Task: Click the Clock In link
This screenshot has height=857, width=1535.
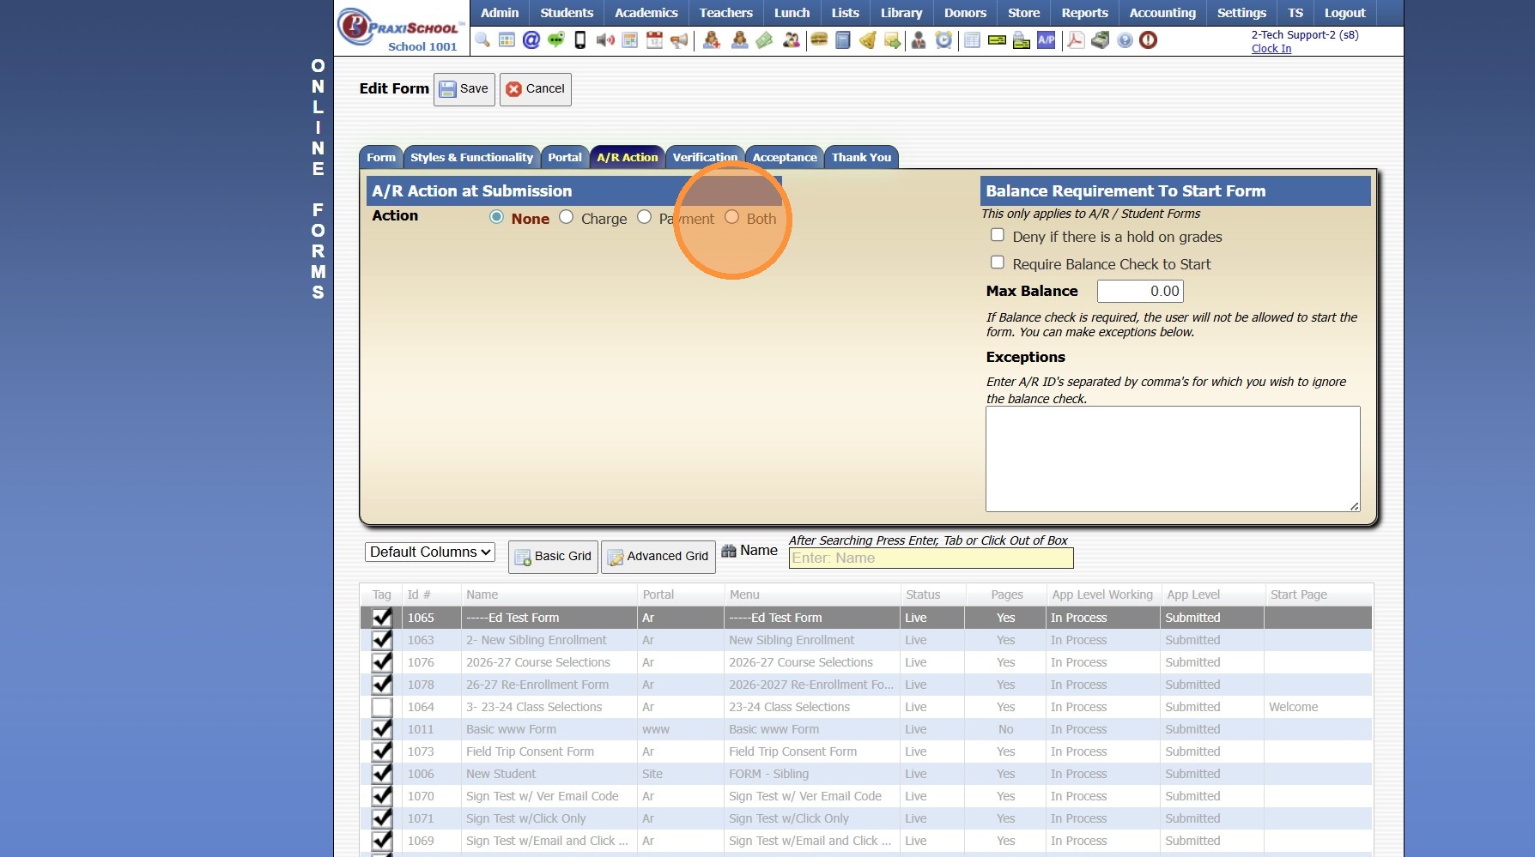Action: pos(1271,49)
